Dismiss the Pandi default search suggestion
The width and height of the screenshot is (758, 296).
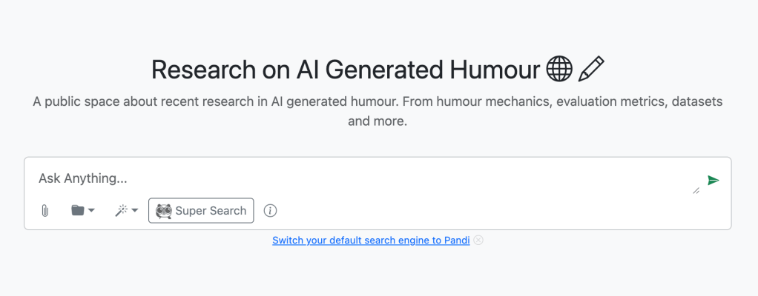pyautogui.click(x=479, y=240)
